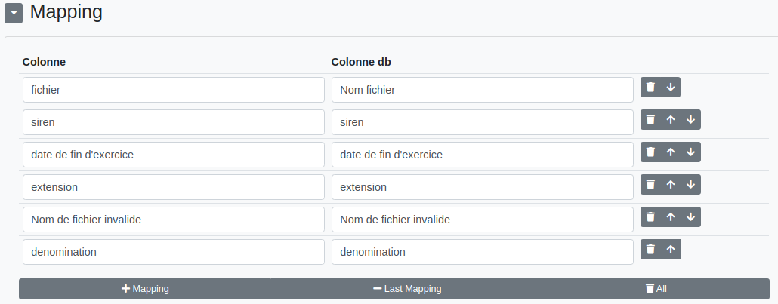Remove the Nom de fichier invalide row
The height and width of the screenshot is (304, 778).
(650, 217)
